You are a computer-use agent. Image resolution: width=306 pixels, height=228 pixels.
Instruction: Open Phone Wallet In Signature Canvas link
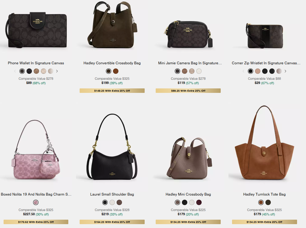pos(36,63)
